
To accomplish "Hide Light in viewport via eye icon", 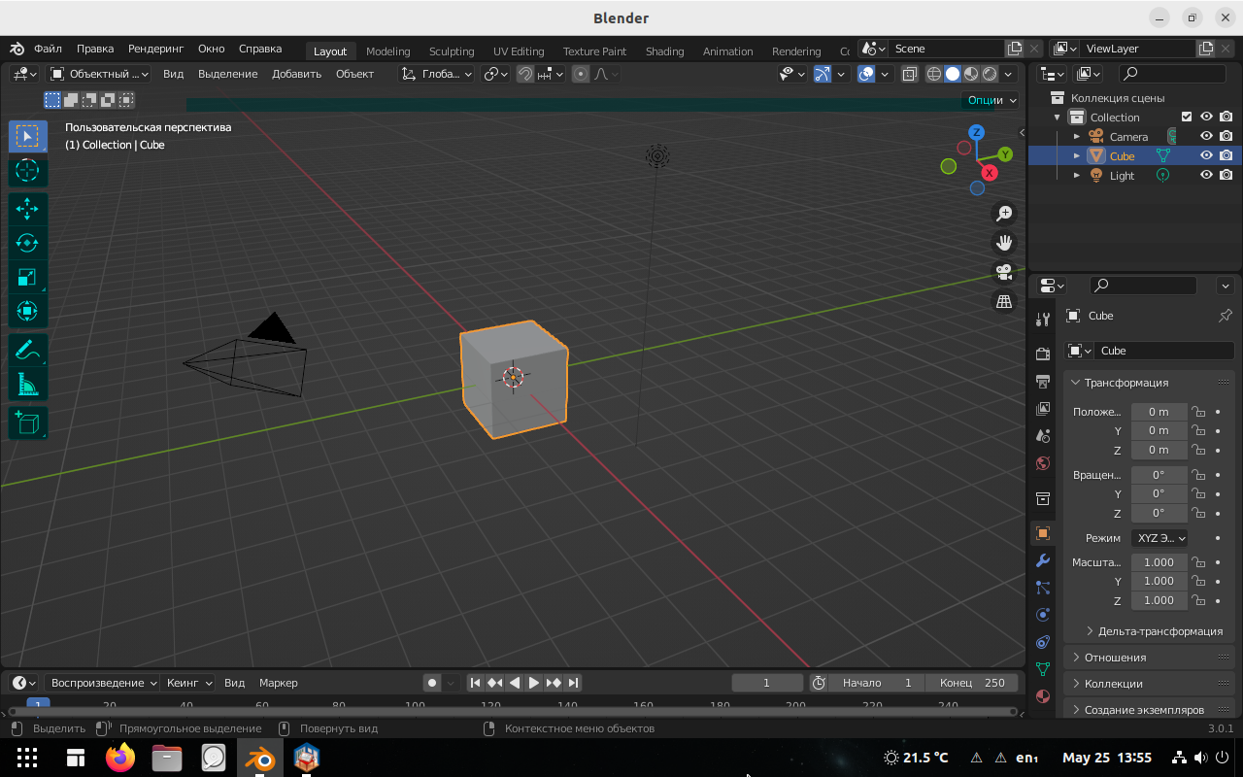I will (1206, 175).
